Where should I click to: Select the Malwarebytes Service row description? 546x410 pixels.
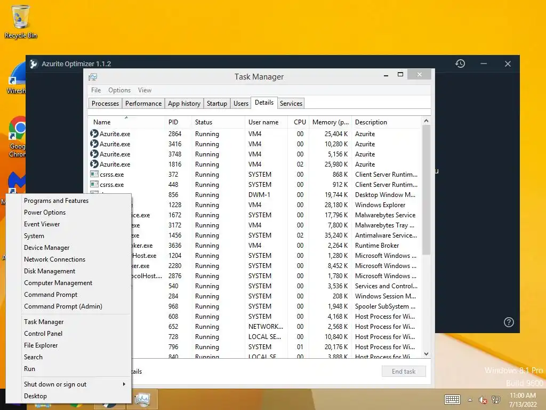click(x=385, y=215)
